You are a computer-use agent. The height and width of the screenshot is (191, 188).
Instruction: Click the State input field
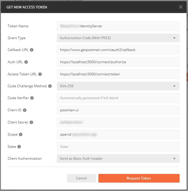[118, 147]
